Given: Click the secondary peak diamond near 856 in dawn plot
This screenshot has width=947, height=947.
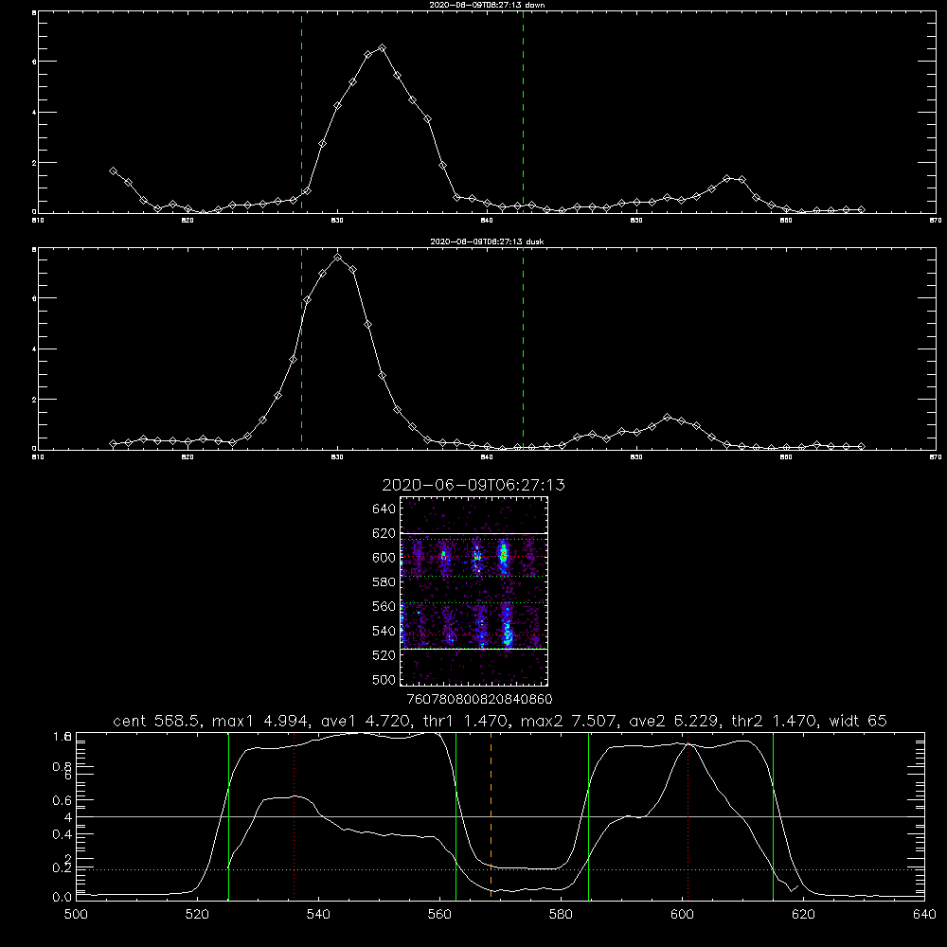Looking at the screenshot, I should (x=727, y=178).
